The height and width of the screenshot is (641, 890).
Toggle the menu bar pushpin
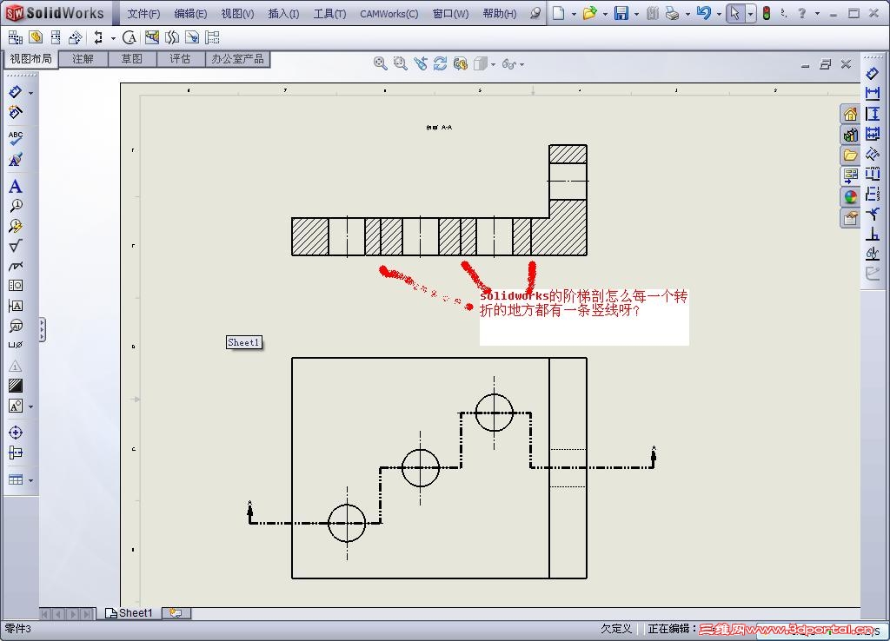535,13
